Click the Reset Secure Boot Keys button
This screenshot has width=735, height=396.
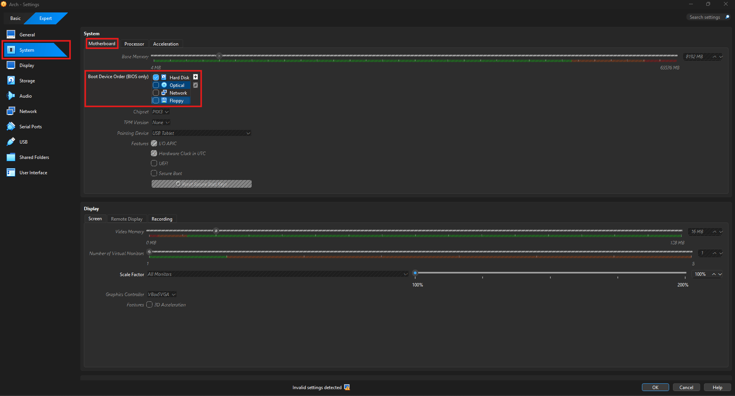tap(201, 184)
